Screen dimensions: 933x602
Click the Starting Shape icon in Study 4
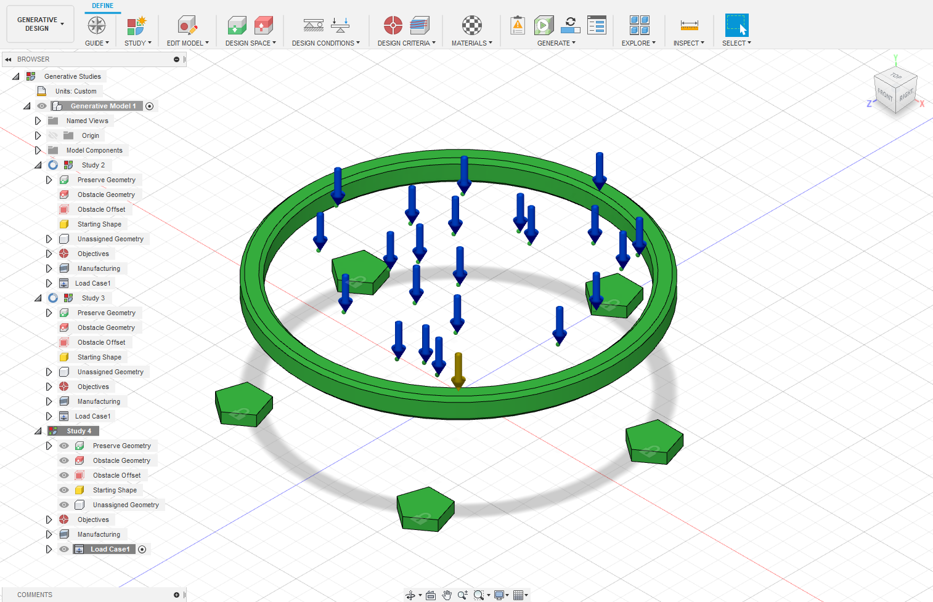point(79,489)
